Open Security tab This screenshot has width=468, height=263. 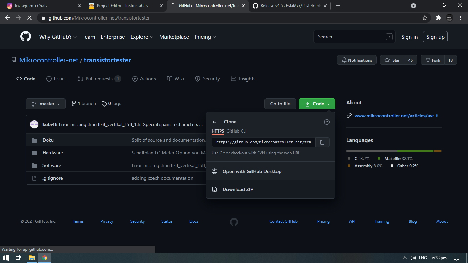click(207, 79)
